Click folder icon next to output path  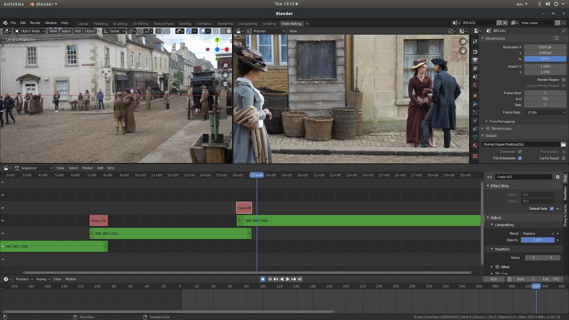(x=563, y=144)
